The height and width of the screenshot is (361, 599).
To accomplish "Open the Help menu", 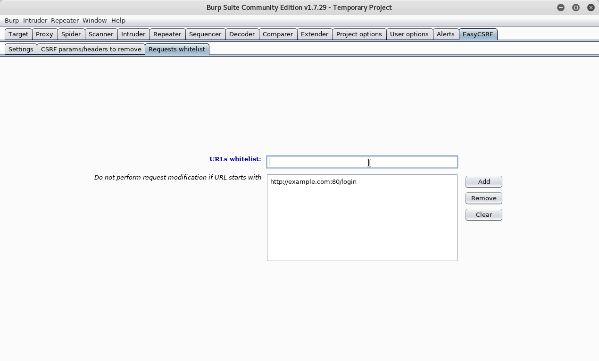I will (x=118, y=21).
